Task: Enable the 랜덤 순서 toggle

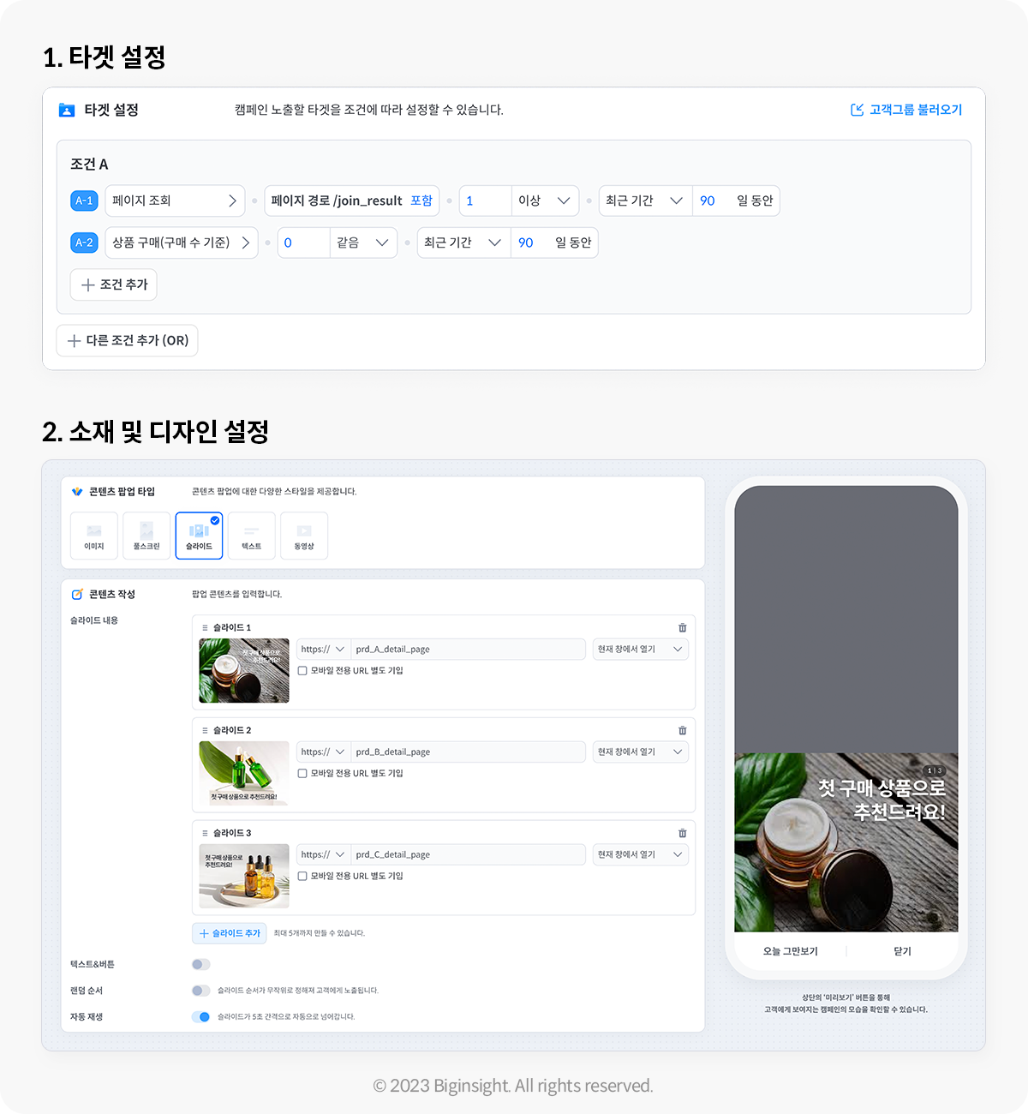Action: [x=200, y=991]
